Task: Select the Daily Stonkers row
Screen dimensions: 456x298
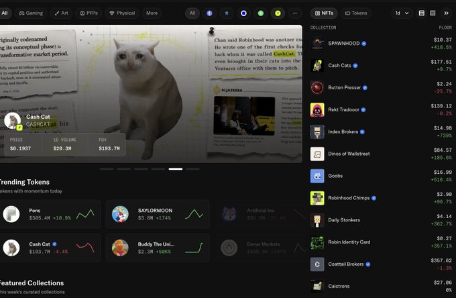Action: pos(381,220)
